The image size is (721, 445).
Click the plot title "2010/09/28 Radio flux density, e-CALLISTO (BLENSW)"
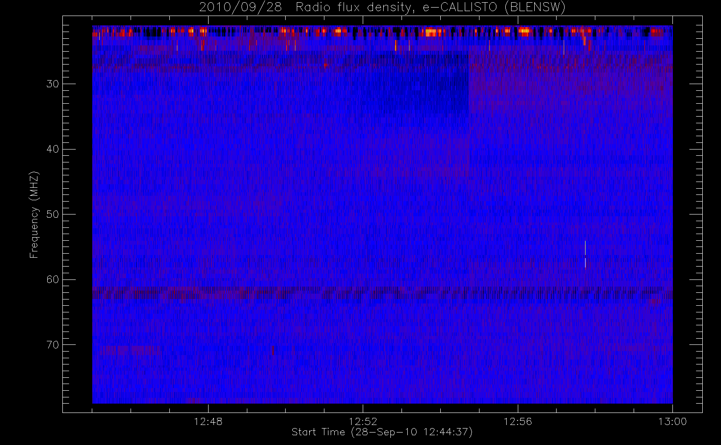click(382, 8)
